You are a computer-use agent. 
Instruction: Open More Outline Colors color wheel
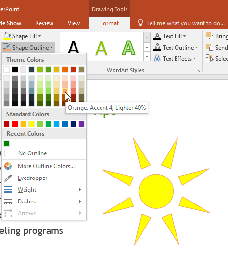[8, 166]
